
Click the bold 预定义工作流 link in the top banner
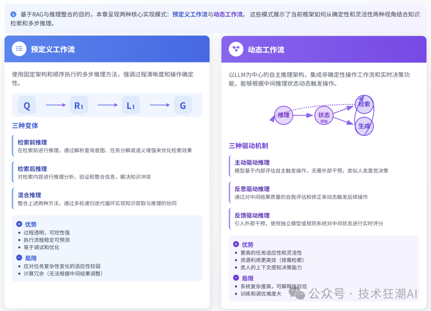[190, 14]
